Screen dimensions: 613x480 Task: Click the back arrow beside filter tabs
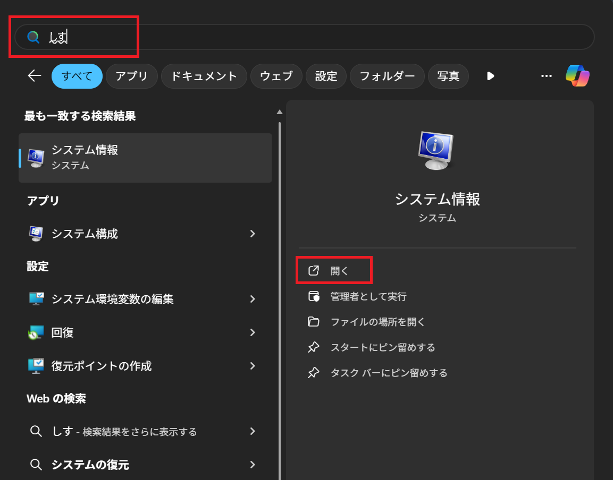point(35,76)
